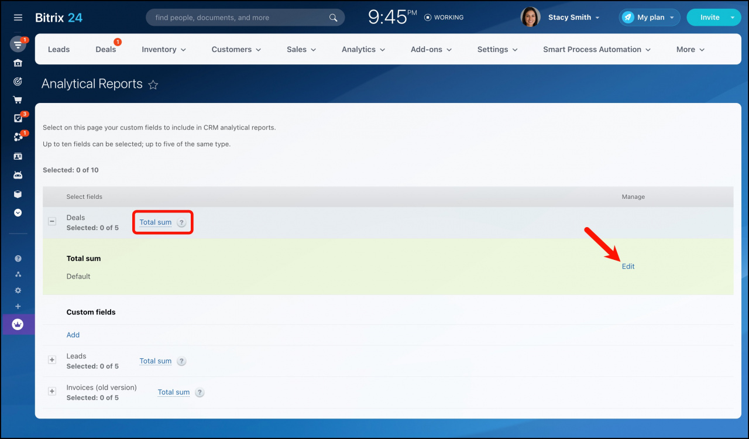Viewport: 749px width, 439px height.
Task: Click the 'Custom fields' heading
Action: click(x=91, y=312)
